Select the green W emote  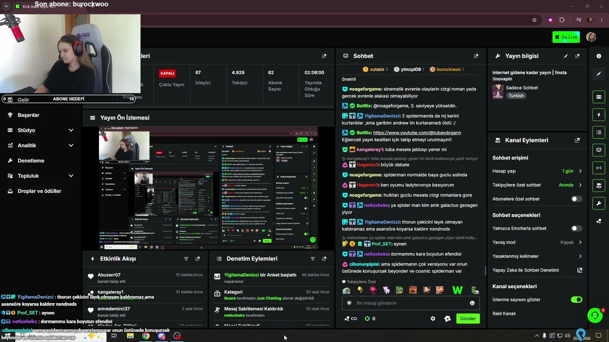[x=457, y=290]
